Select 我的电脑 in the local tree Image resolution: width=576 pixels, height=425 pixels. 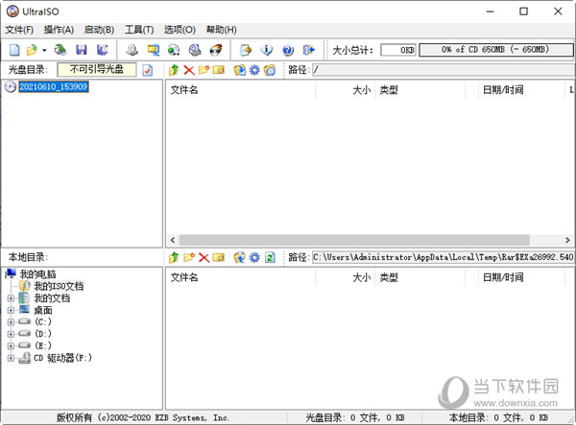pos(37,274)
